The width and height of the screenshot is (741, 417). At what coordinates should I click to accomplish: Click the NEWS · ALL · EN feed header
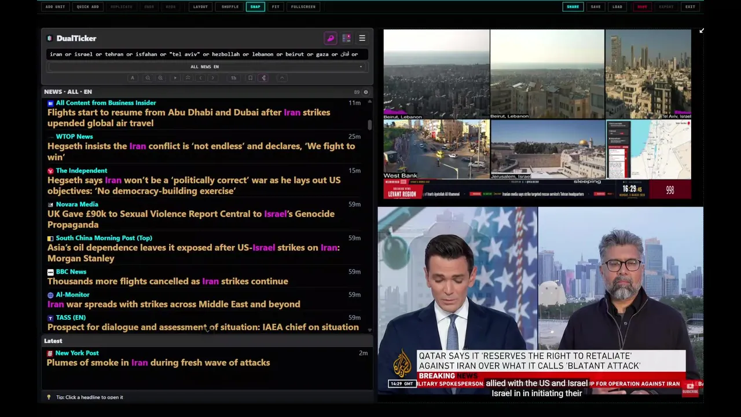(x=68, y=92)
